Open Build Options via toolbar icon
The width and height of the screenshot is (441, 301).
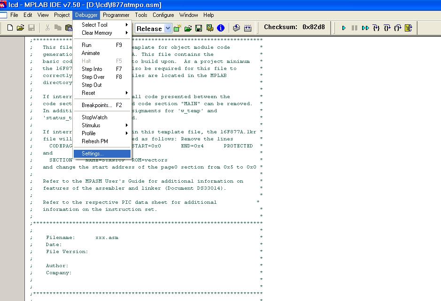pos(210,28)
